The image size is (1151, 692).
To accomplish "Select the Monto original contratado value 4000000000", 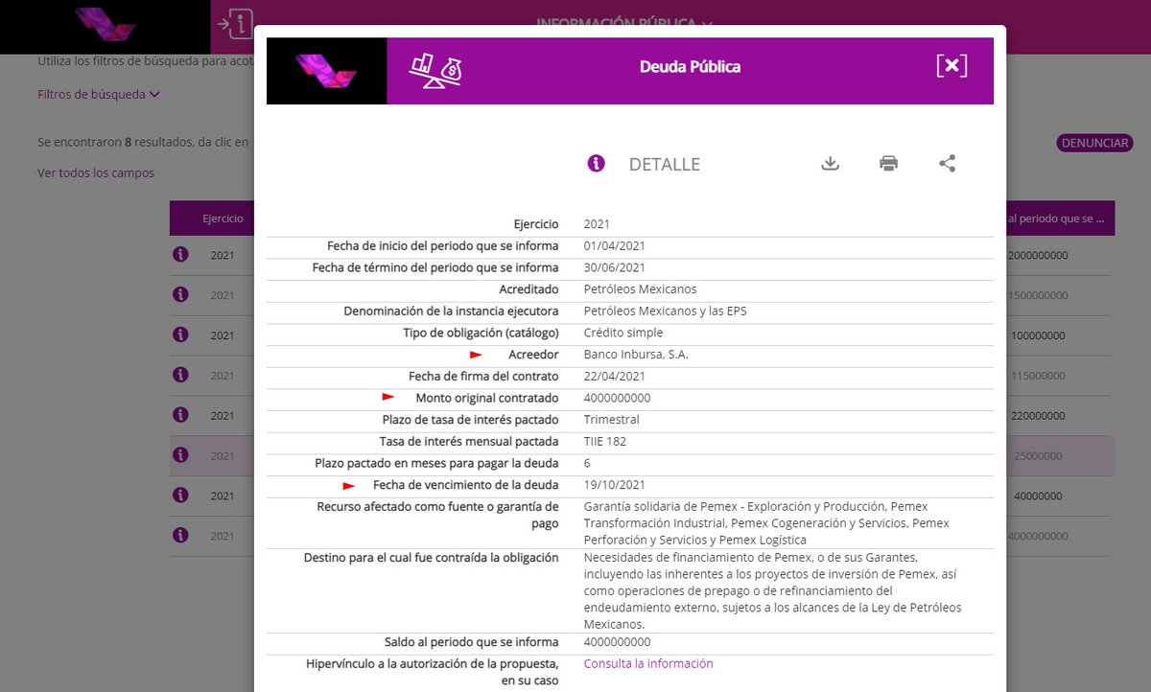I will 617,398.
